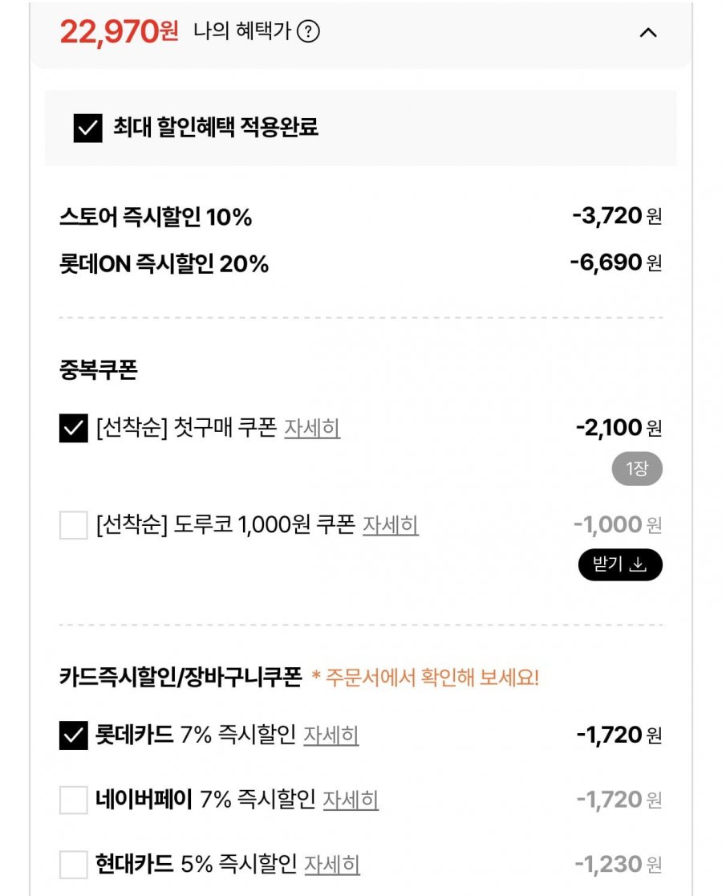
Task: Download the 도루코 coupon with 받기 button
Action: [x=620, y=564]
